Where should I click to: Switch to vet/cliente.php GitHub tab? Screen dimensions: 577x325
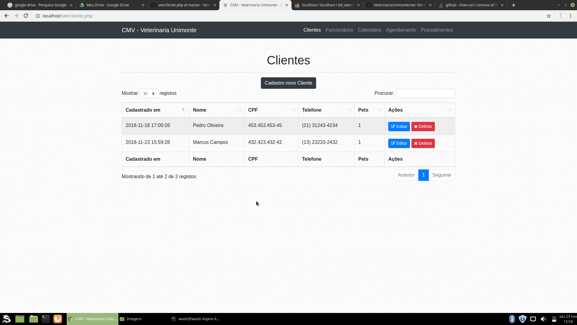coord(184,5)
